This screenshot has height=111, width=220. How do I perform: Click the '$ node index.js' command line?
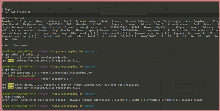point(13,97)
